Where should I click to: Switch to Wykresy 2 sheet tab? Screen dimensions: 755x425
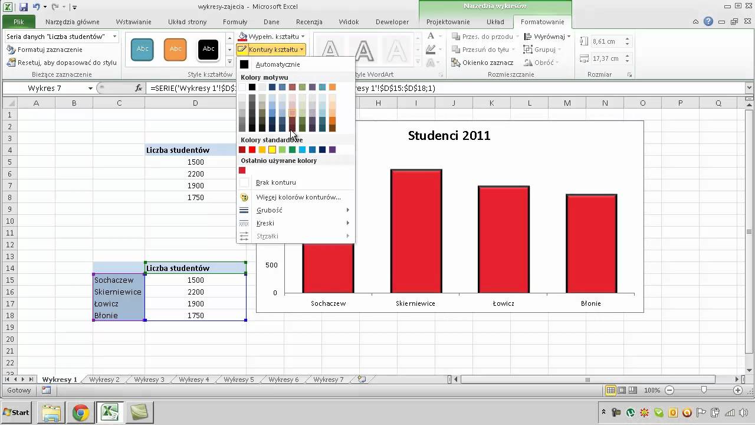[x=104, y=380]
